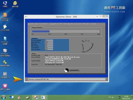Screen dimensions: 133x100
Task: Click the Connection type 'Local' text
Action: 46,55
